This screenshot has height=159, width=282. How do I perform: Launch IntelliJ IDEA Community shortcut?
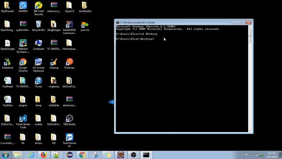(70, 27)
